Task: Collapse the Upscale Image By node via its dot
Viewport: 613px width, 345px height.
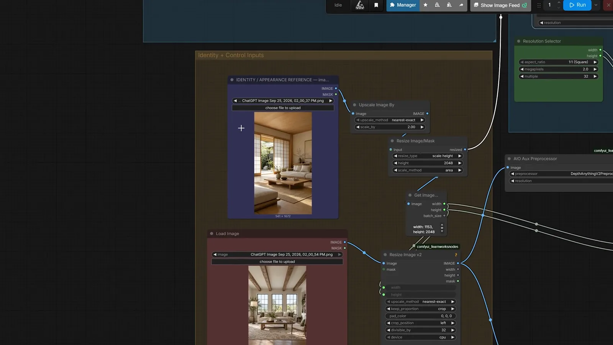Action: point(354,105)
